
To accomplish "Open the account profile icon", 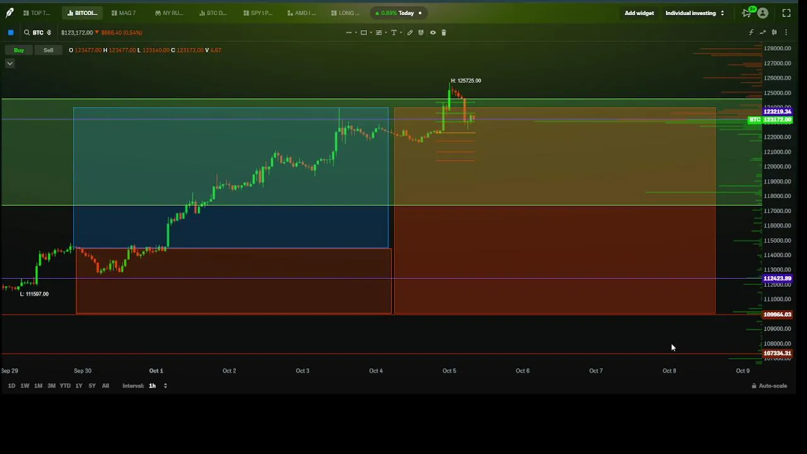I will pyautogui.click(x=763, y=13).
